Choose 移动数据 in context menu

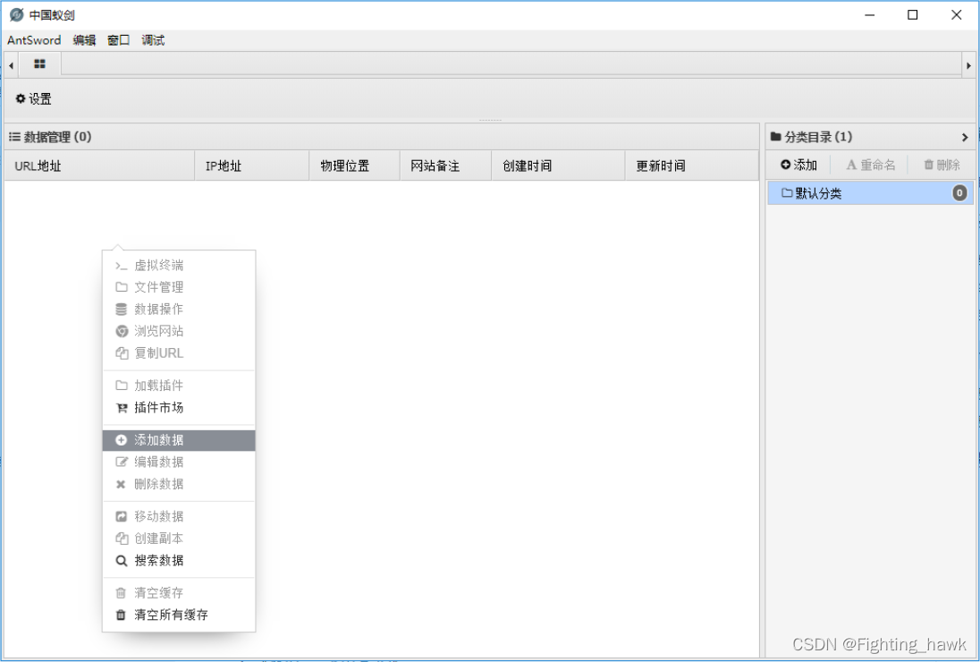pyautogui.click(x=179, y=516)
